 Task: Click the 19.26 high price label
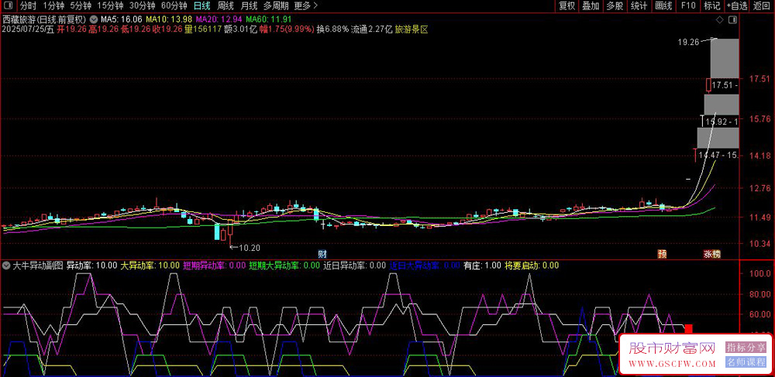[687, 43]
